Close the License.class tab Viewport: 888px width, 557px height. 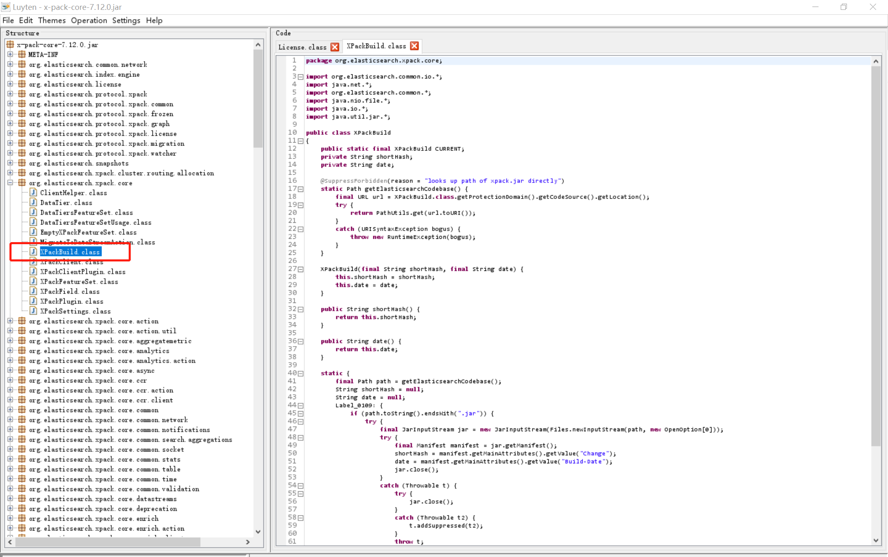point(335,47)
